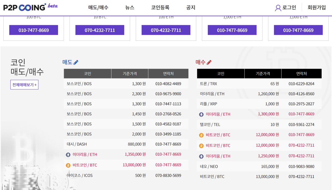This screenshot has height=190, width=332.
Task: Click Ethereum icon in 1,300,000 원 매수 row
Action: (201, 114)
